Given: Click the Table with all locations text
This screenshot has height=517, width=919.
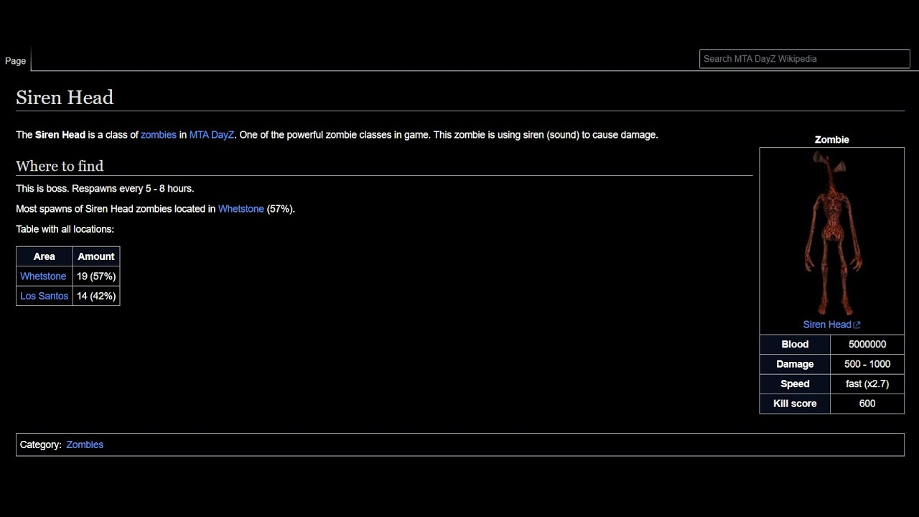Looking at the screenshot, I should 65,229.
